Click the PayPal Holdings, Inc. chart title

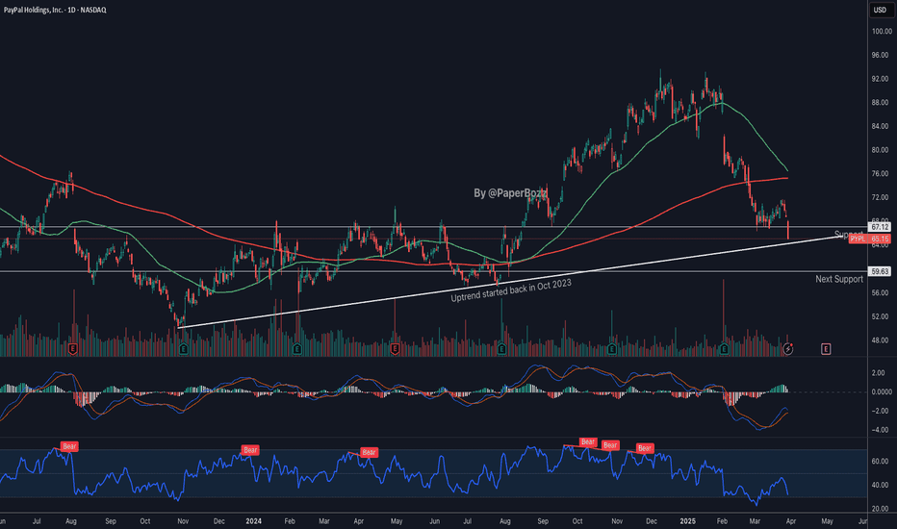pos(54,10)
